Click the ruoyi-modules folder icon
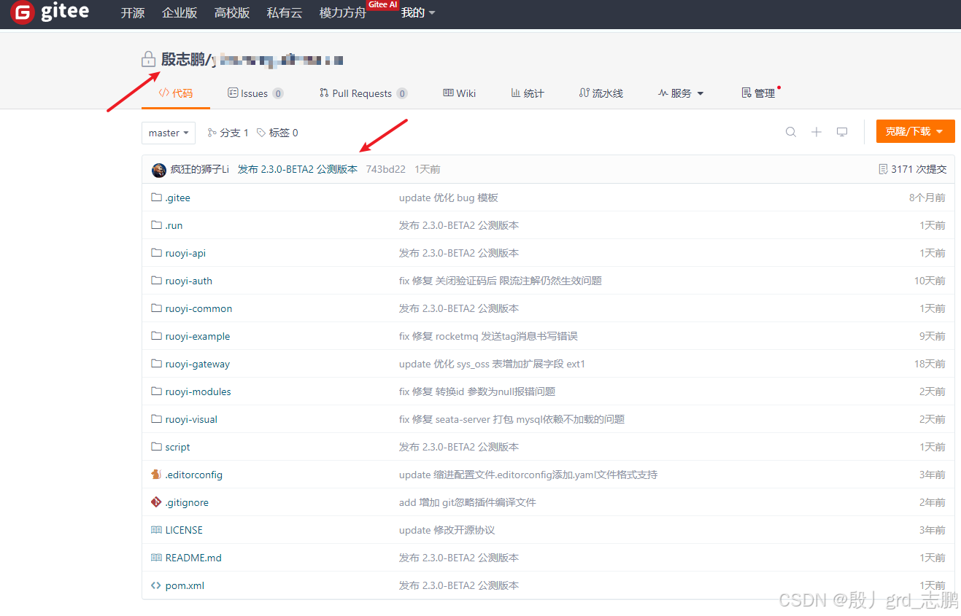The image size is (961, 616). 156,391
